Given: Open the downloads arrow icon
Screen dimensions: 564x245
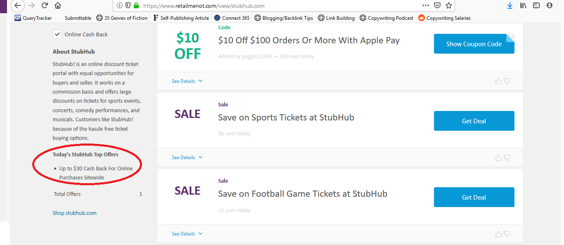Looking at the screenshot, I should tap(510, 5).
